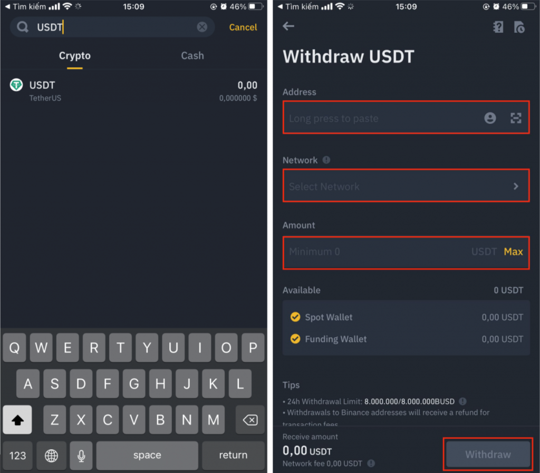Viewport: 540px width, 473px height.
Task: Select the Crypto tab
Action: pyautogui.click(x=75, y=56)
